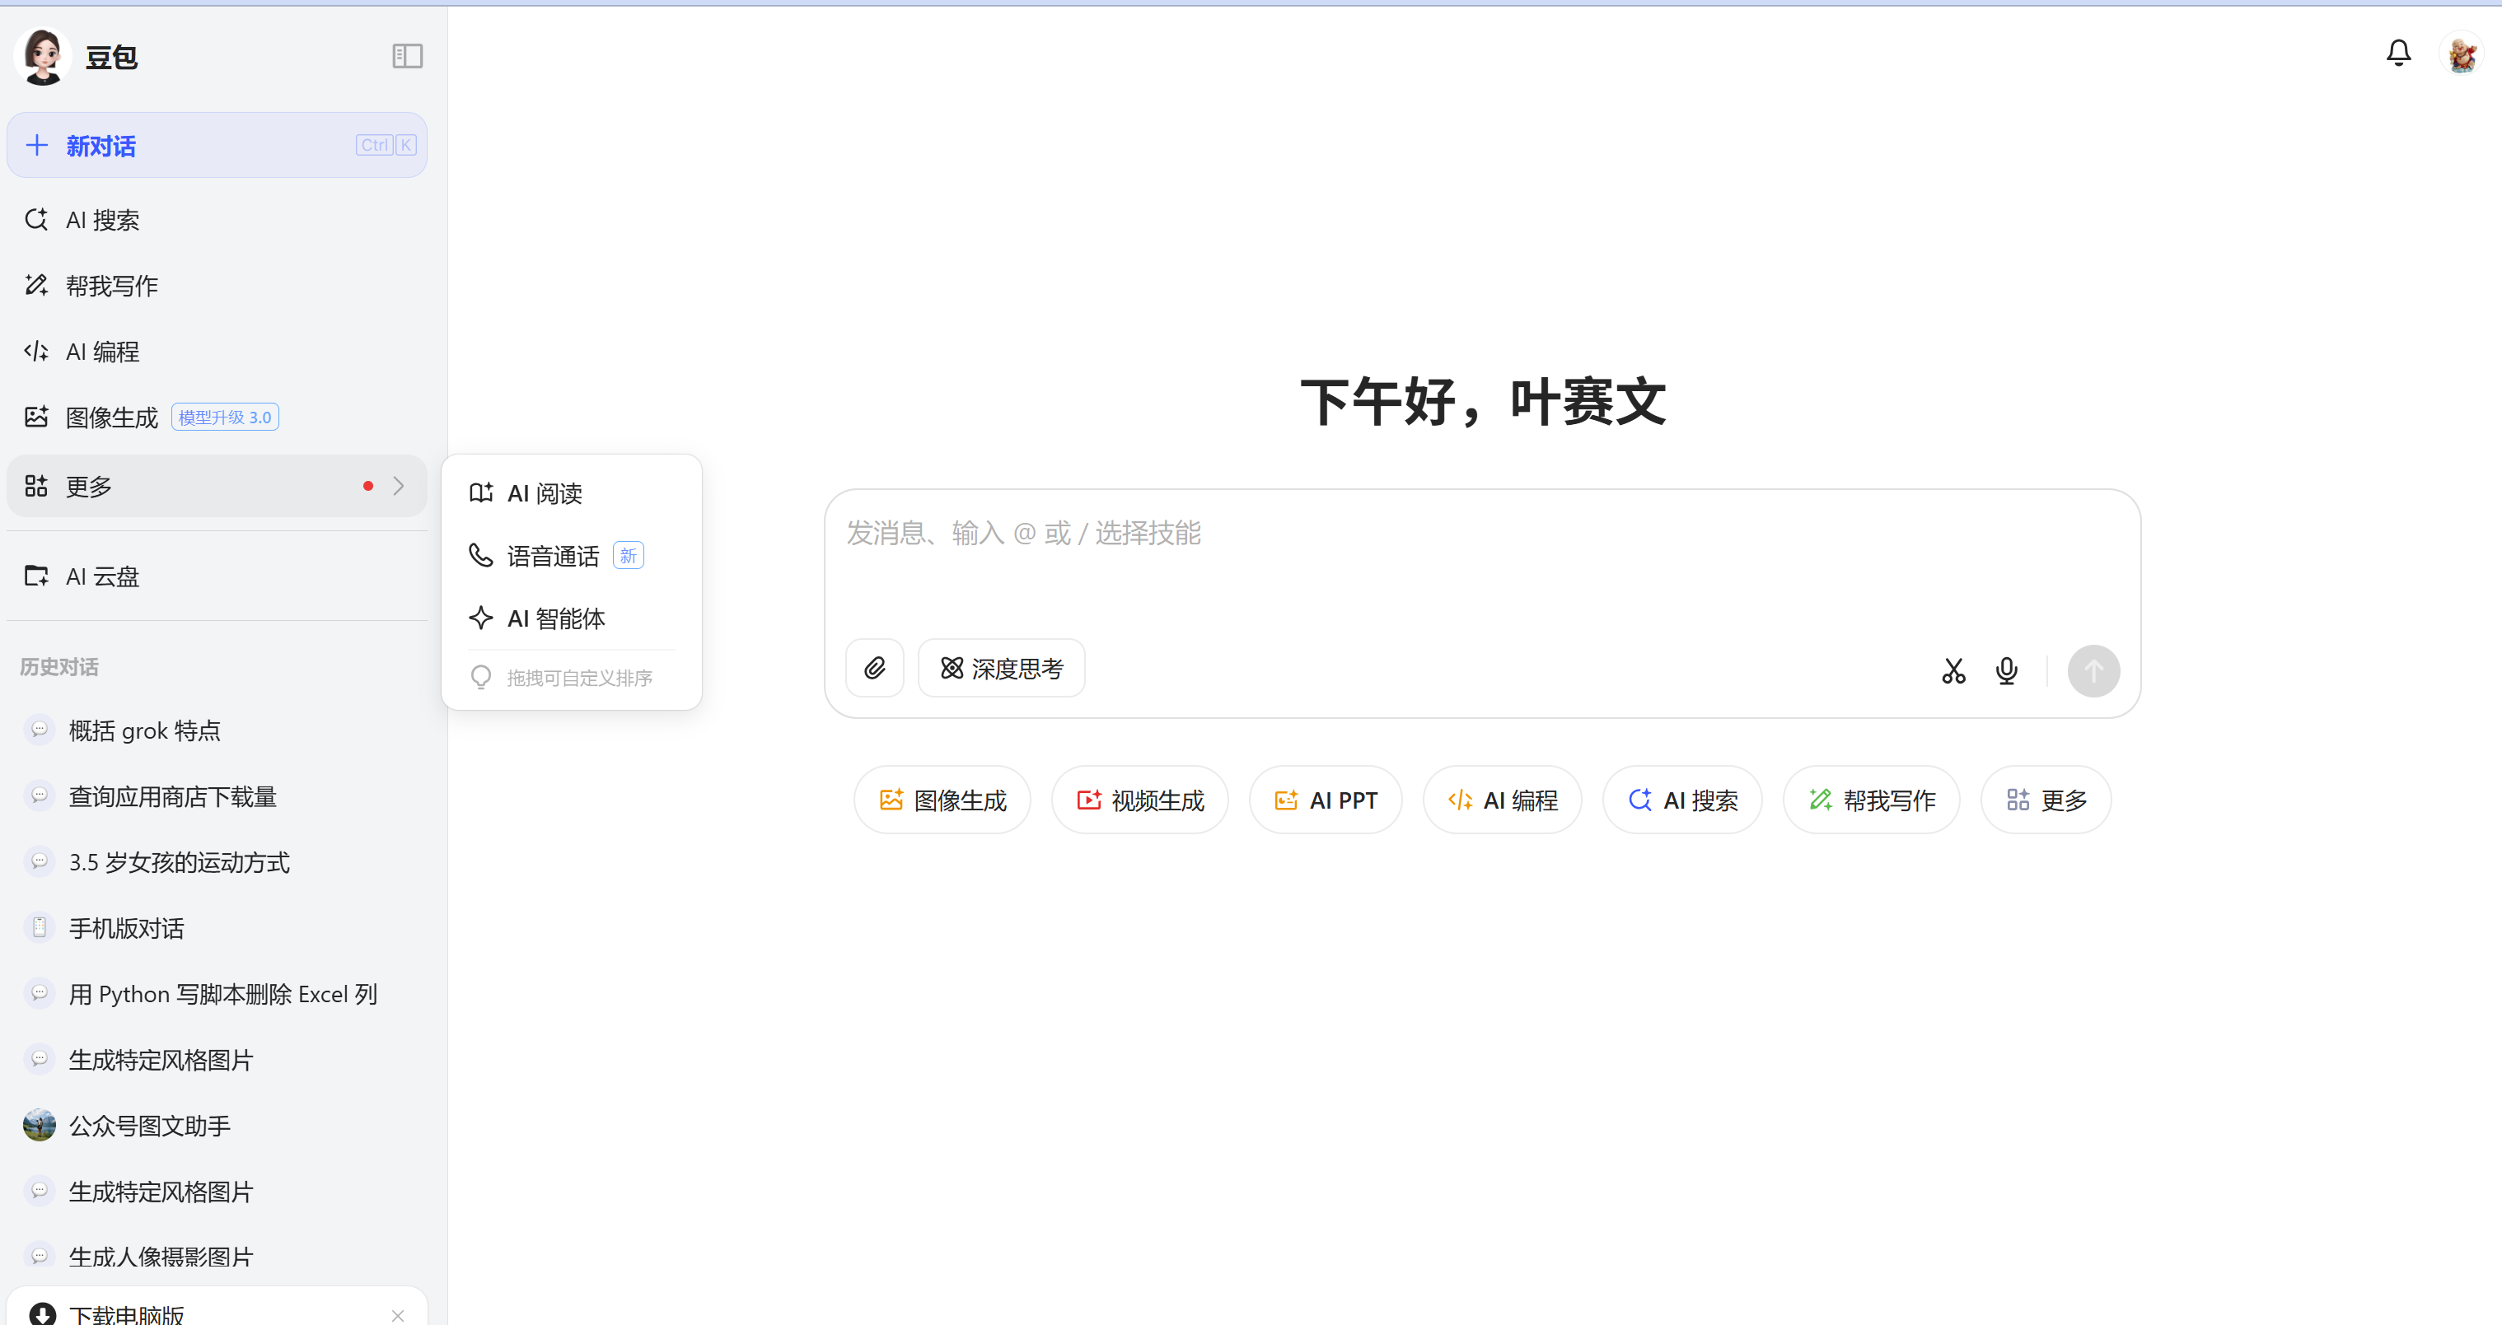Viewport: 2502px width, 1325px height.
Task: Click the send arrow button
Action: click(x=2093, y=671)
